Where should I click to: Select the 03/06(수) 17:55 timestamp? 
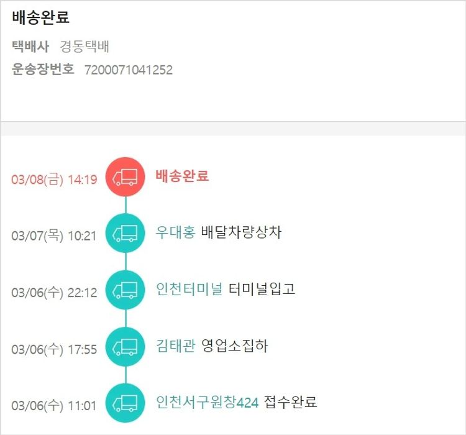pyautogui.click(x=54, y=349)
